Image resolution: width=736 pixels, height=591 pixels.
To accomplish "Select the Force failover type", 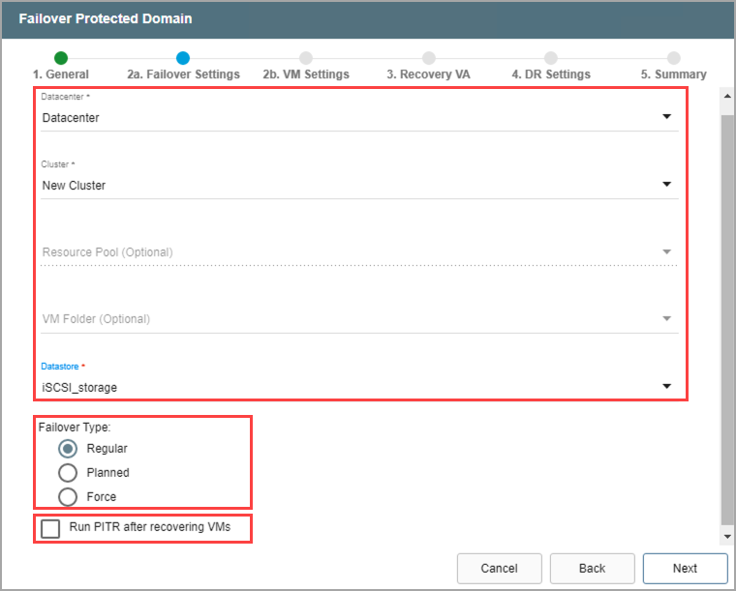I will point(69,497).
